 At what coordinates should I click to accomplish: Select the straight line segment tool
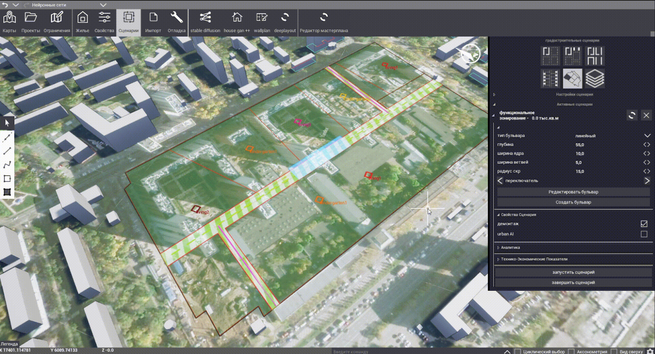tap(7, 151)
